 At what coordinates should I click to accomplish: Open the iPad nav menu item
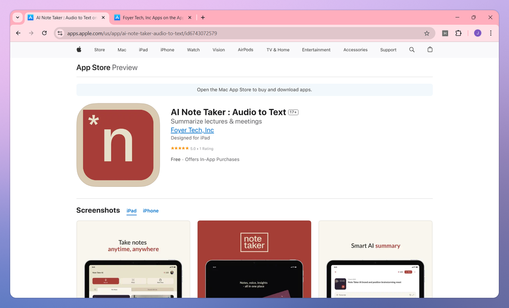(143, 50)
